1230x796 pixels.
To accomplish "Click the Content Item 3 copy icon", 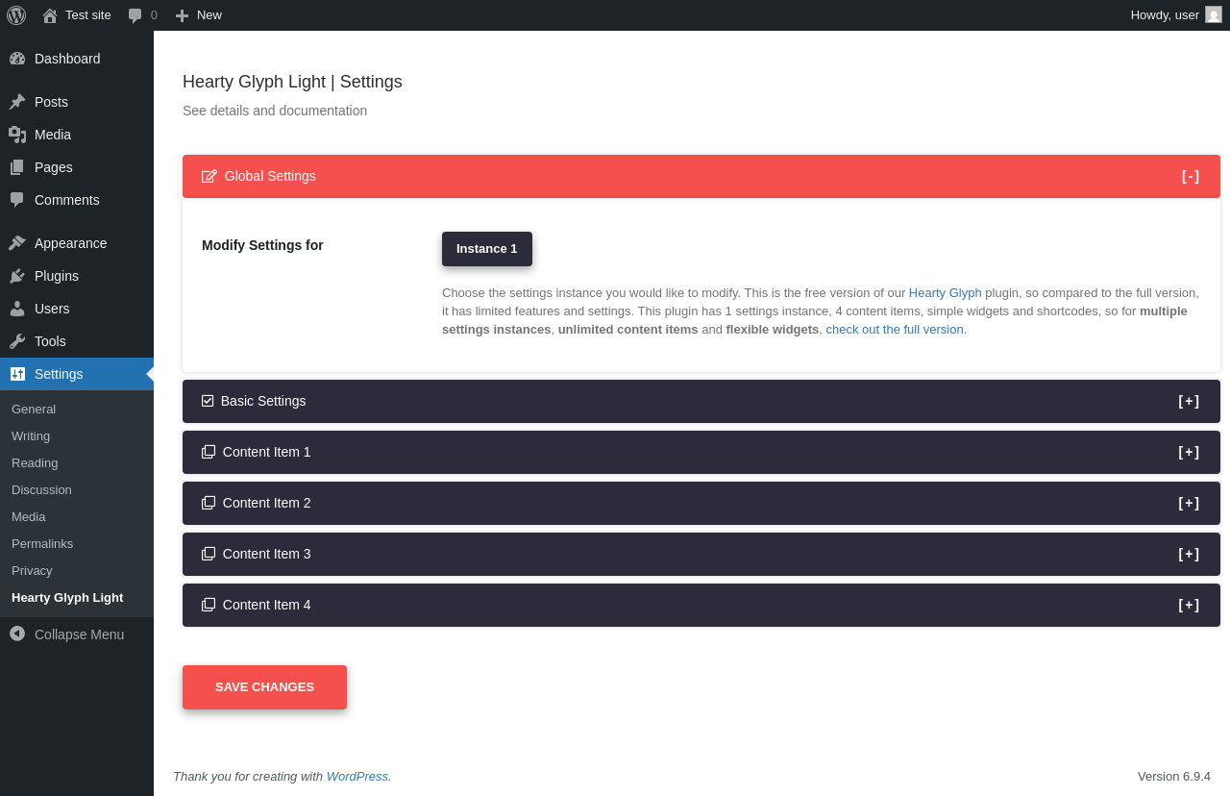I will pyautogui.click(x=209, y=554).
